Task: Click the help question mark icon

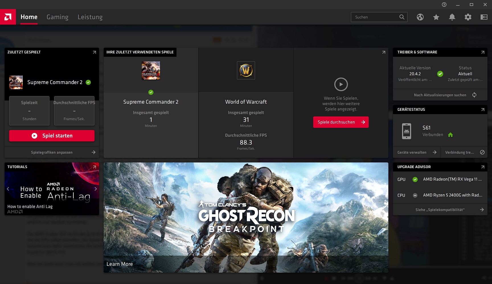Action: click(x=444, y=5)
